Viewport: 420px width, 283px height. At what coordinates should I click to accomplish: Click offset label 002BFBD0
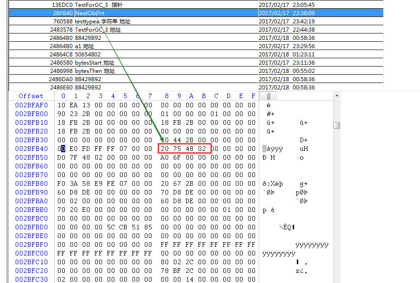click(x=31, y=227)
